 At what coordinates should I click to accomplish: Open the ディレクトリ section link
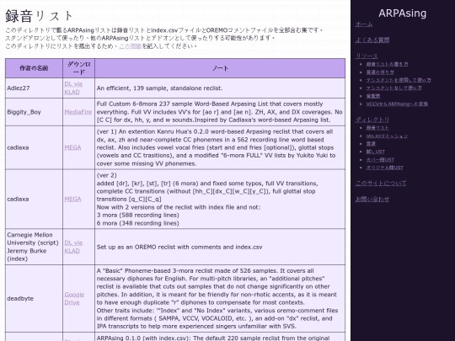click(x=372, y=120)
